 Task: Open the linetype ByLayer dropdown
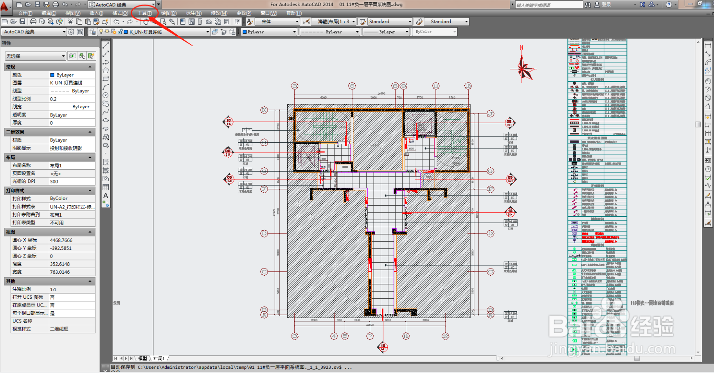pos(330,32)
